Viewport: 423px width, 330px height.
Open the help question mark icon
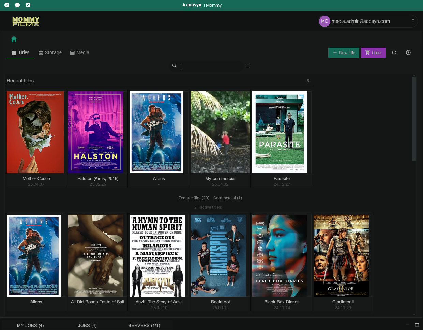tap(408, 52)
